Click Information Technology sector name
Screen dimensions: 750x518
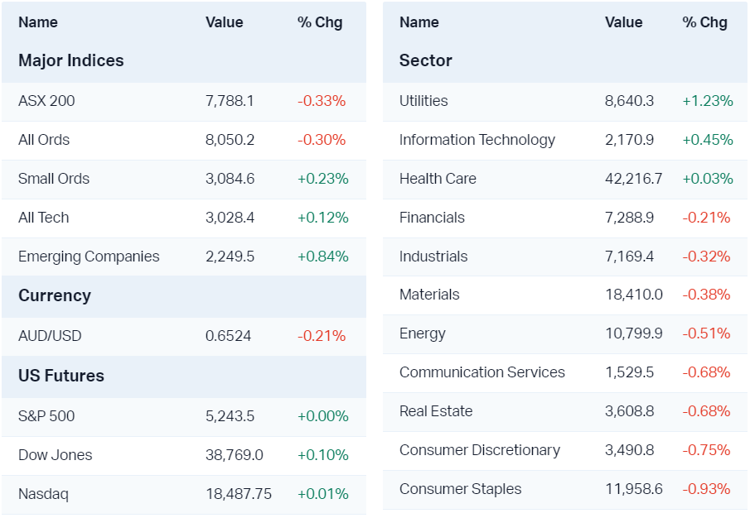477,140
